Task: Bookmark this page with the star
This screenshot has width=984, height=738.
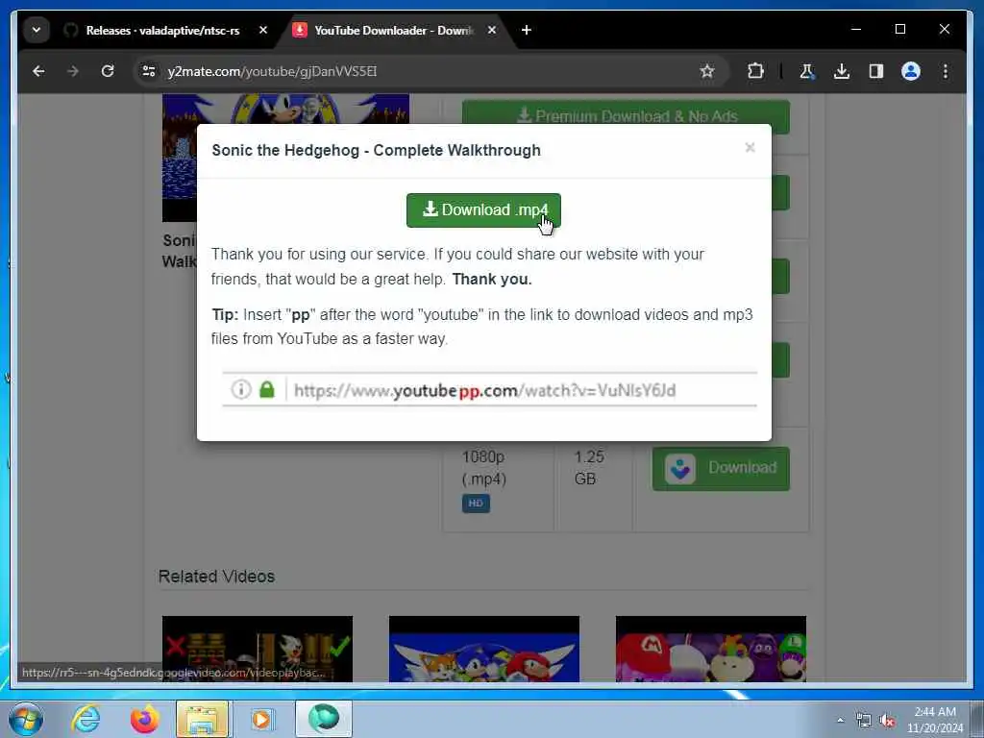Action: 707,71
